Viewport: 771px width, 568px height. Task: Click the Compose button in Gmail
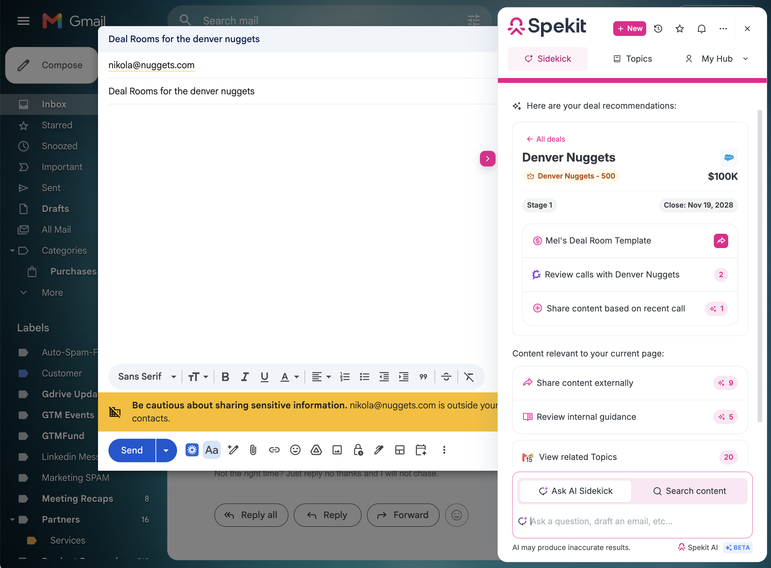52,65
